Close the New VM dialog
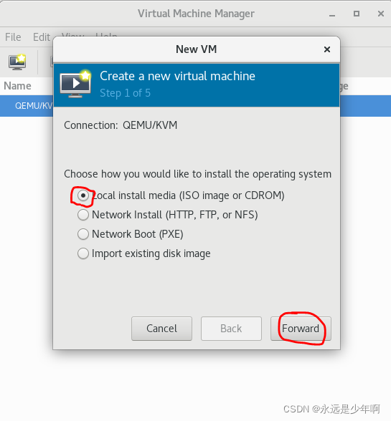Image resolution: width=391 pixels, height=421 pixels. tap(327, 49)
